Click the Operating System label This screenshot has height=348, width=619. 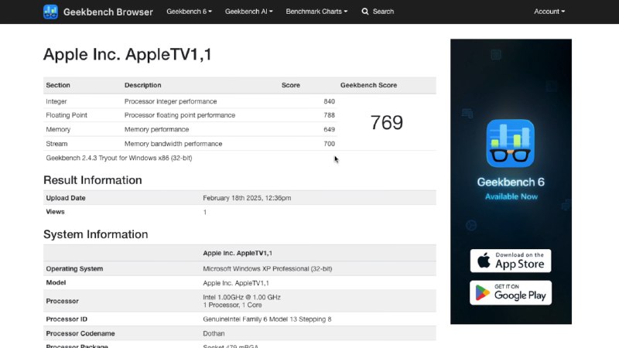74,268
